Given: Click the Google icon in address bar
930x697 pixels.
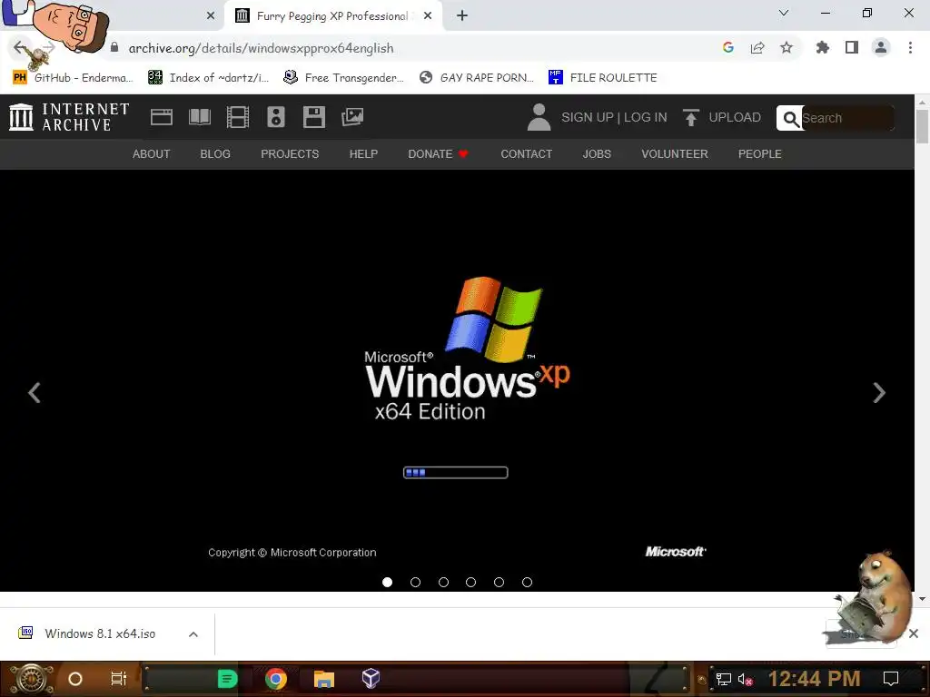Looking at the screenshot, I should pos(728,47).
